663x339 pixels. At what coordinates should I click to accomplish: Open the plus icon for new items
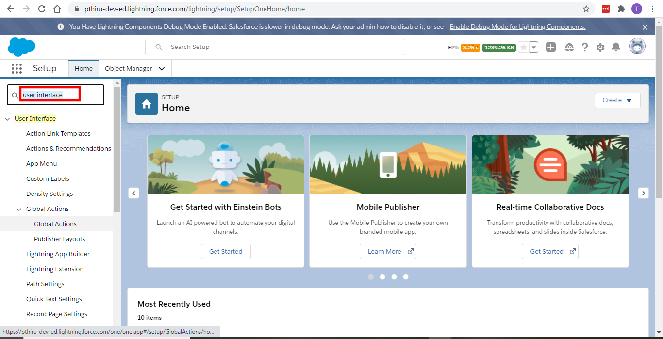point(551,47)
